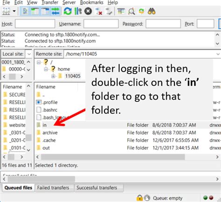Click the Remote site path field /home/110405
Viewport: 221px width, 202px height.
click(x=140, y=54)
